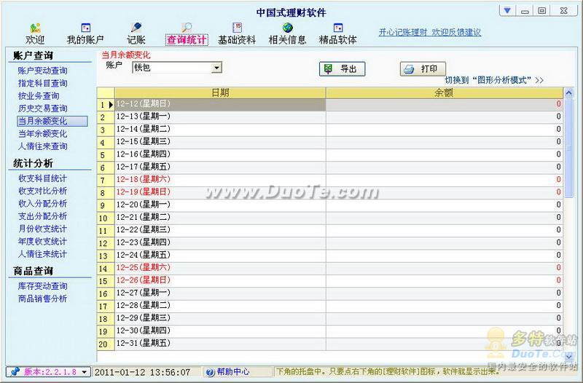
Task: Click the 打印 print button
Action: [423, 69]
